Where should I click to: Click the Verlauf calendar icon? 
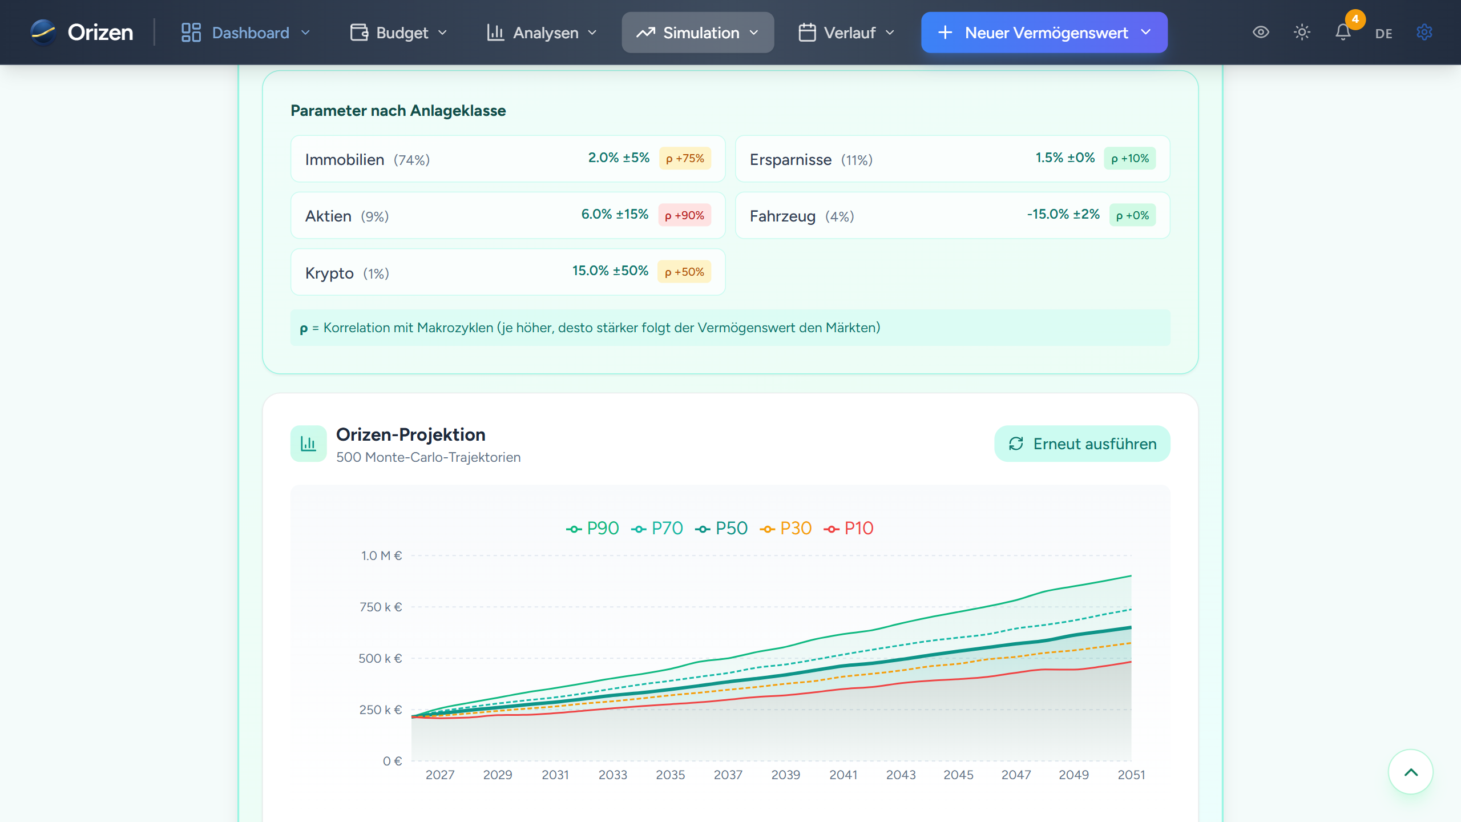tap(807, 33)
